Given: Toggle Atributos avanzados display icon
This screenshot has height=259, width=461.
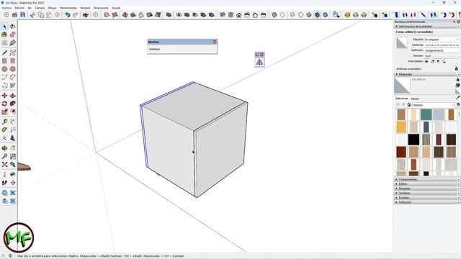Looking at the screenshot, I should tap(456, 68).
